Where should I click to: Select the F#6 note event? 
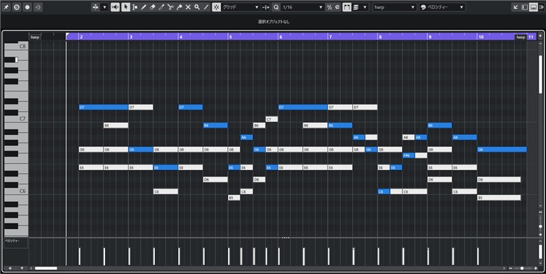408,155
